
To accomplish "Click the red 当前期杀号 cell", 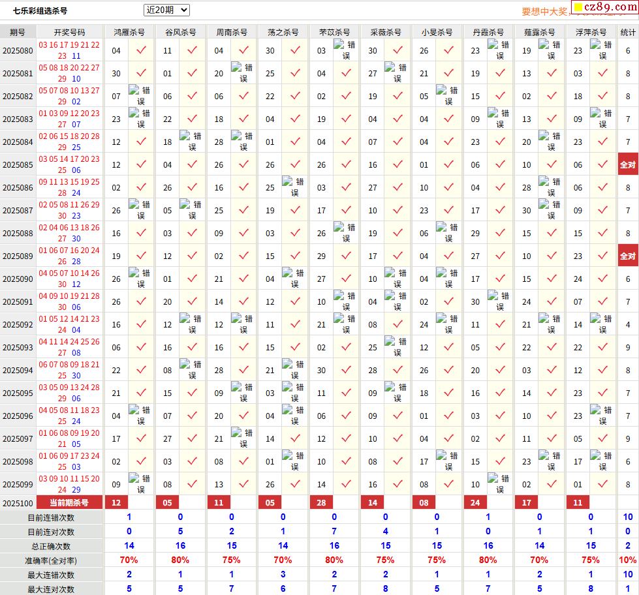I will tap(69, 502).
